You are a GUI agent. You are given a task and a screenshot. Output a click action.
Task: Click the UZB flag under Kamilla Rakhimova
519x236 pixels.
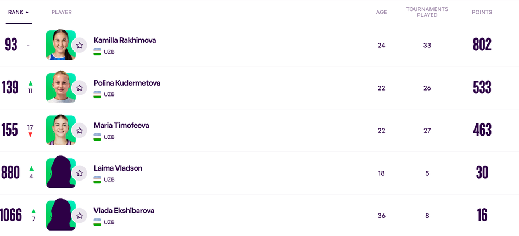tap(97, 52)
